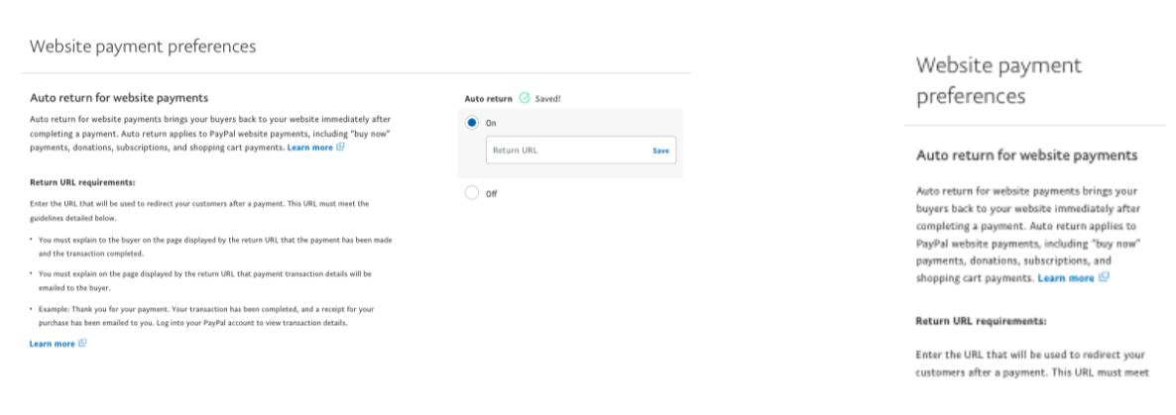Image resolution: width=1176 pixels, height=415 pixels.
Task: Click the Saved! status text
Action: [548, 99]
